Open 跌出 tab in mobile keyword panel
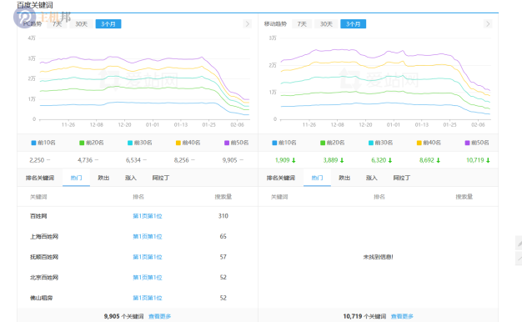 [x=344, y=178]
